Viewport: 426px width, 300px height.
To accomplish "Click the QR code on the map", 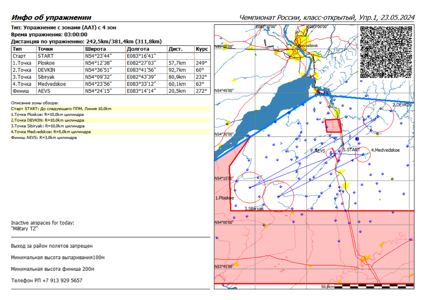I will coord(386,52).
